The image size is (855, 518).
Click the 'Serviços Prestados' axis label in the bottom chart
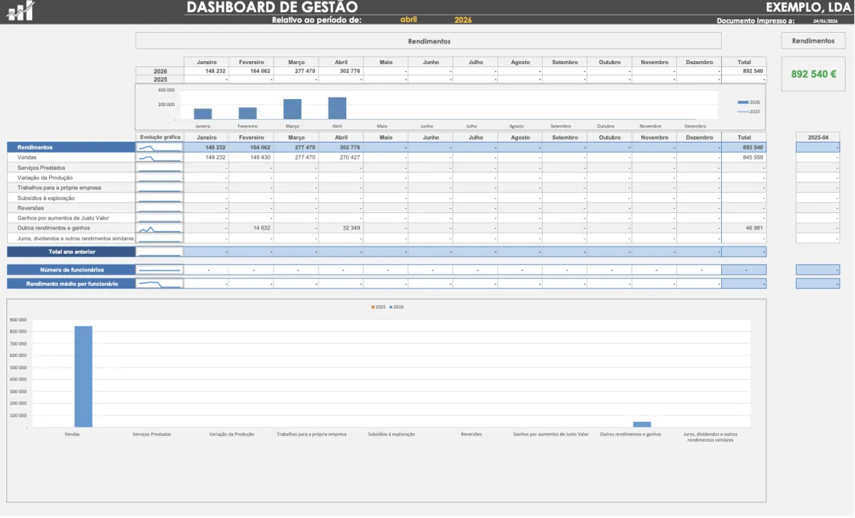point(152,434)
